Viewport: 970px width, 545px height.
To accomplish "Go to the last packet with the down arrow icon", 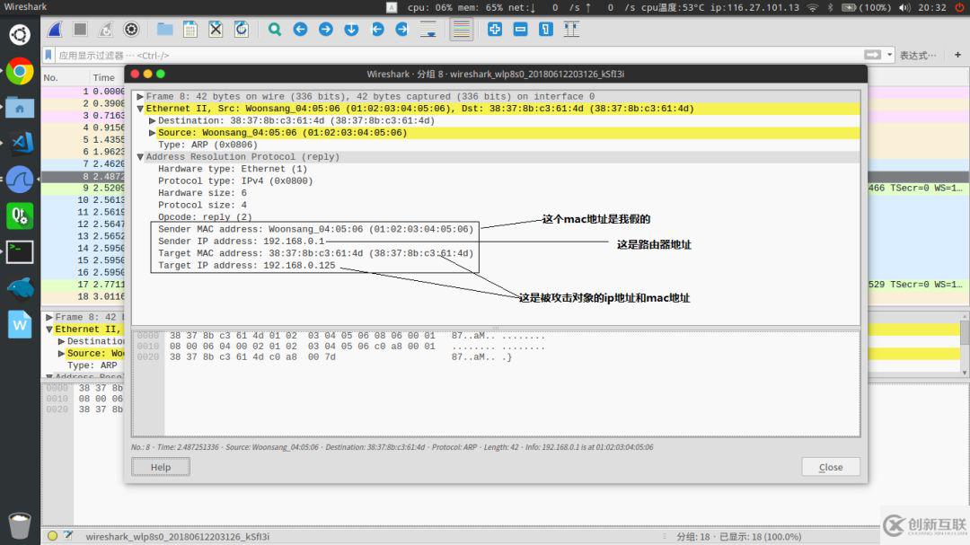I will point(352,29).
